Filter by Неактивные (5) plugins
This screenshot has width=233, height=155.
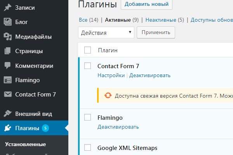coord(165,20)
